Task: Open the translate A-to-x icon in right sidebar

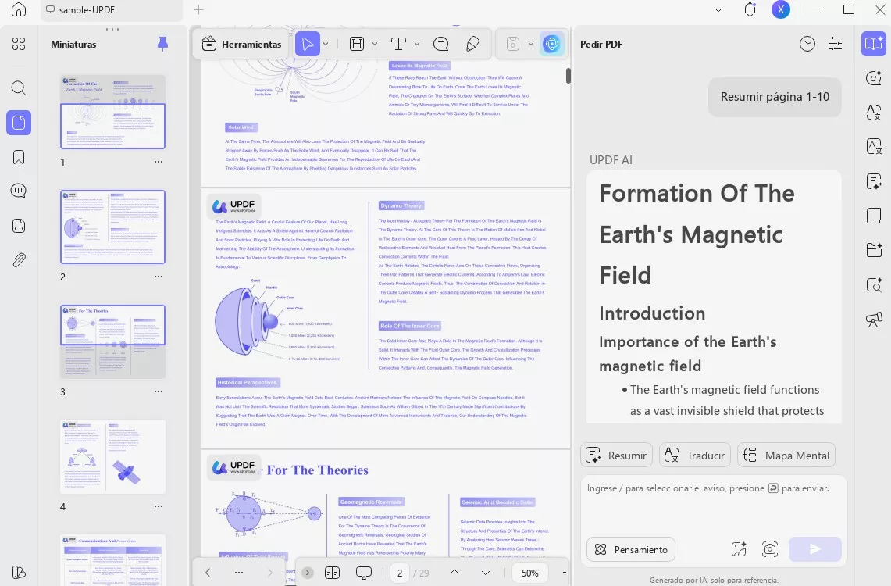Action: point(874,112)
